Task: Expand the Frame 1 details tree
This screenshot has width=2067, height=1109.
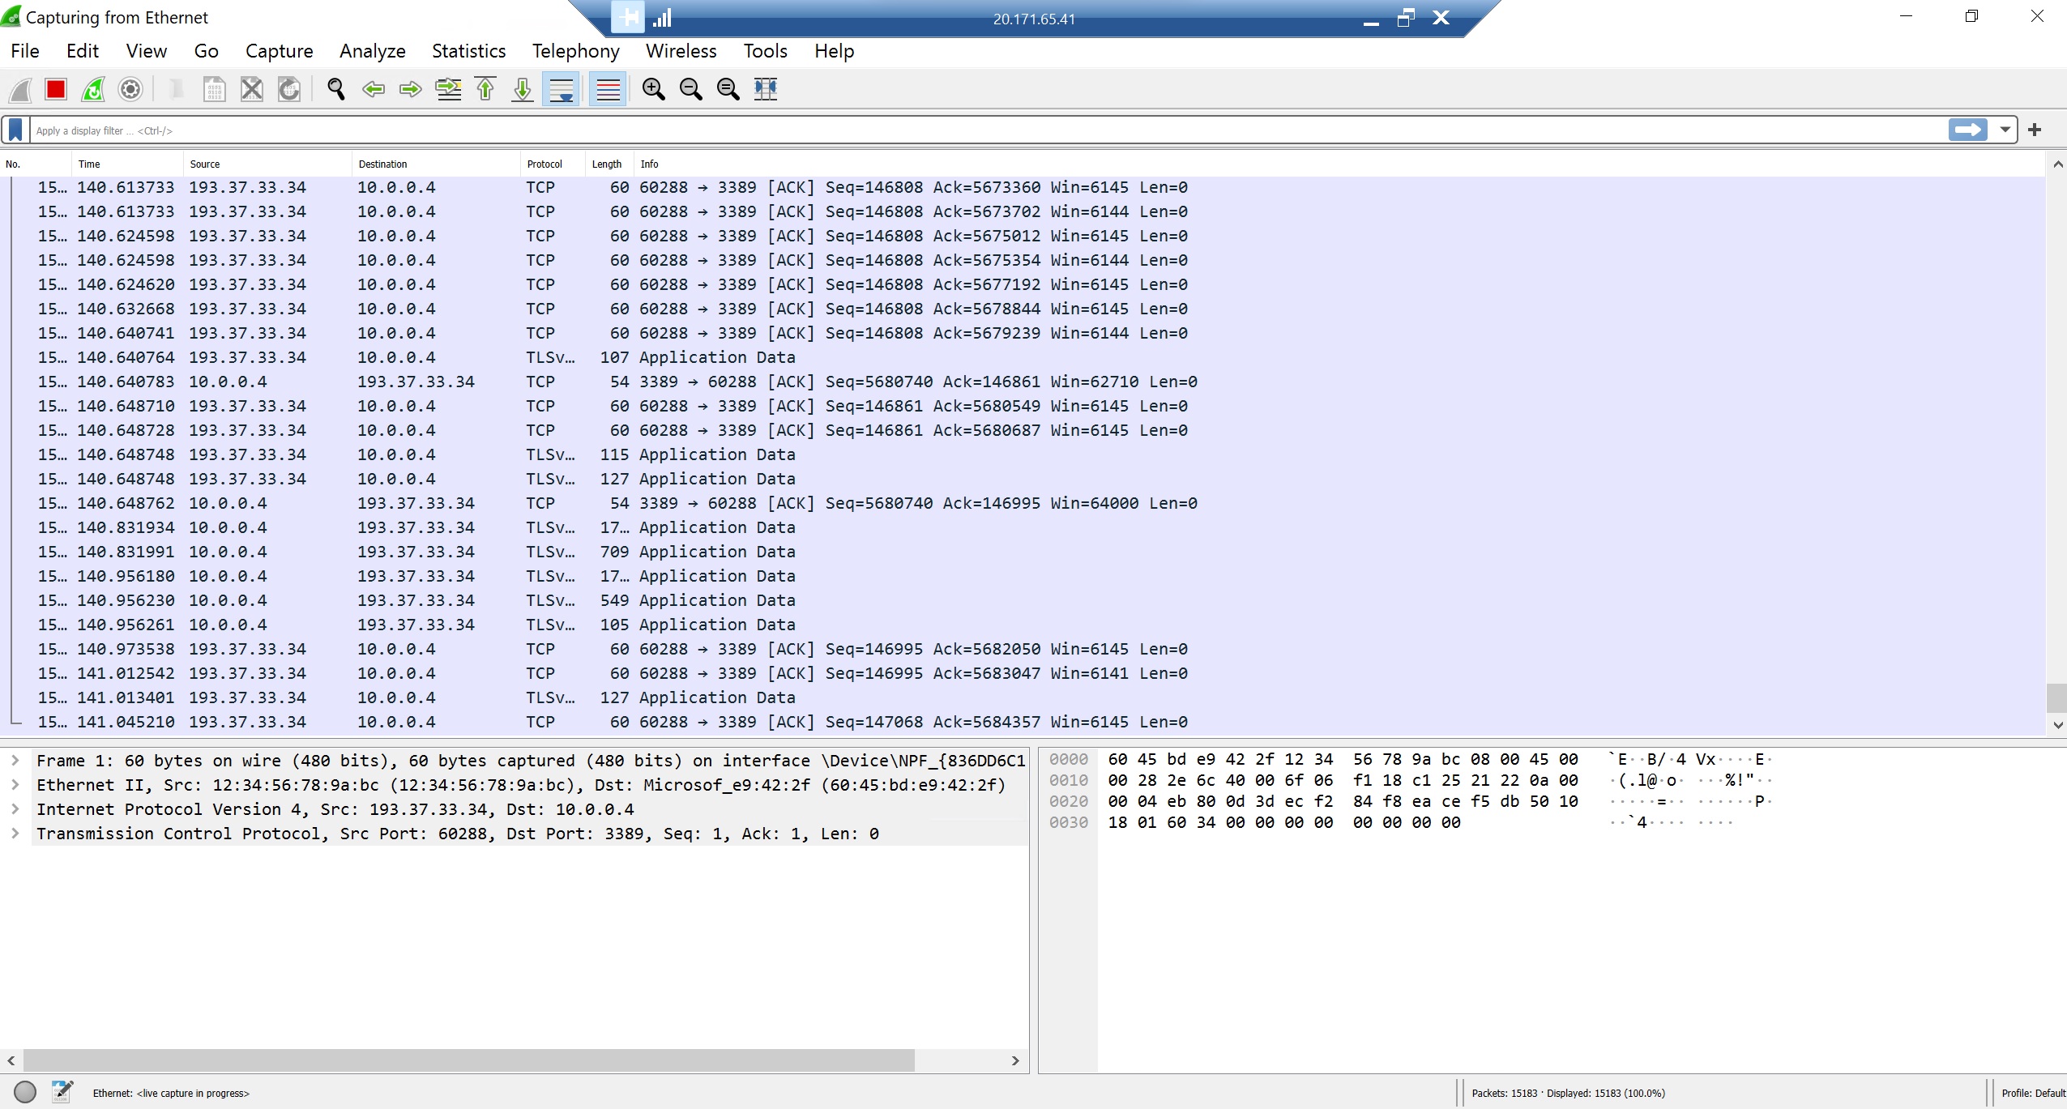Action: [x=15, y=761]
